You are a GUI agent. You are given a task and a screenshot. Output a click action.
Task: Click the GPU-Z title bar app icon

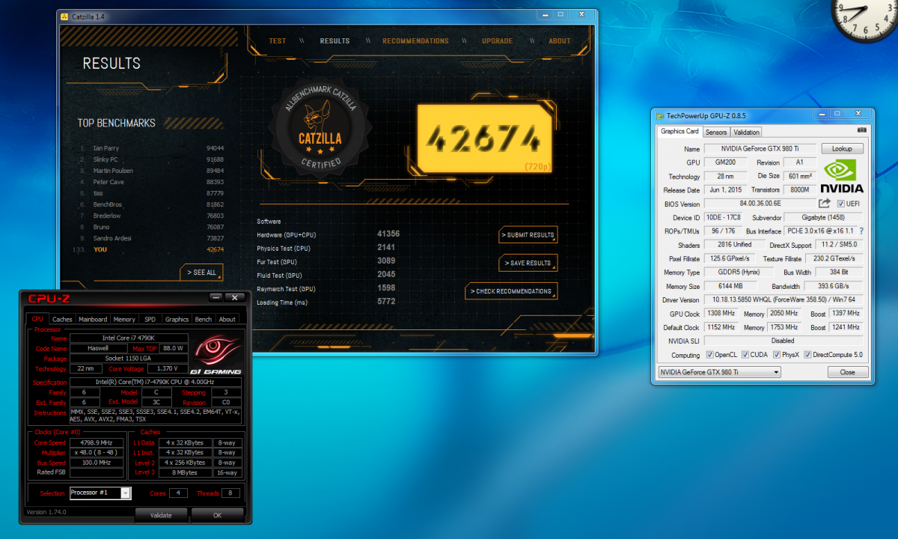659,115
